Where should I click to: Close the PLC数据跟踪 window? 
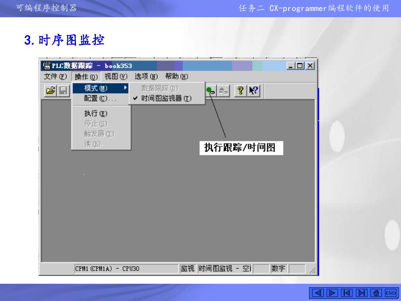(x=310, y=66)
